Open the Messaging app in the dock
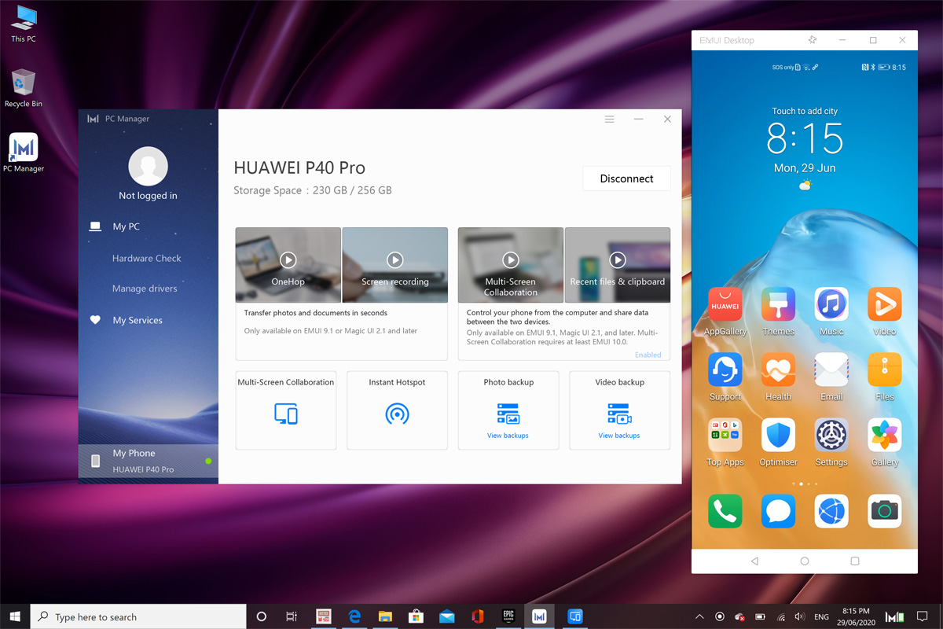 (778, 512)
